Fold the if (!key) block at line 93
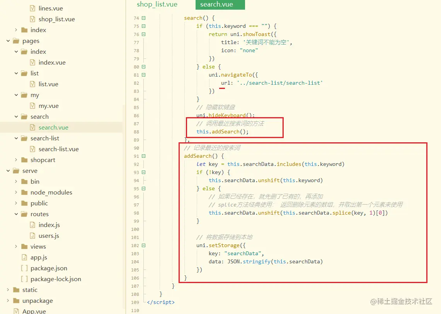This screenshot has height=314, width=441. coord(144,172)
